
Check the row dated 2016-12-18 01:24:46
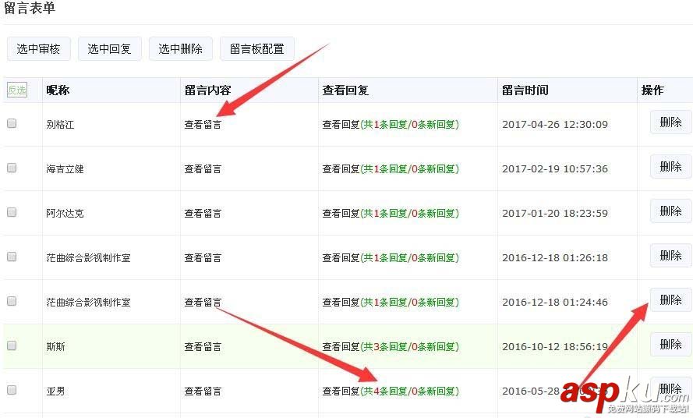pyautogui.click(x=12, y=301)
